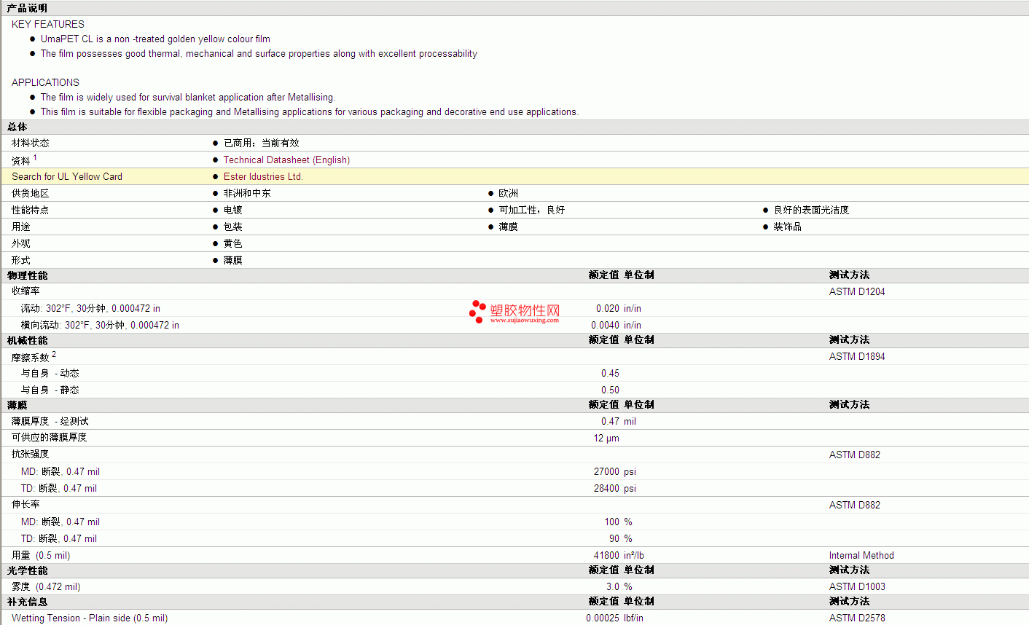Select the 总体 section header
This screenshot has width=1029, height=625.
coord(17,127)
